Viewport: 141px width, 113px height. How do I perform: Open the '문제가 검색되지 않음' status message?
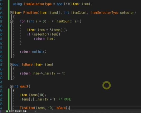click(x=17, y=111)
